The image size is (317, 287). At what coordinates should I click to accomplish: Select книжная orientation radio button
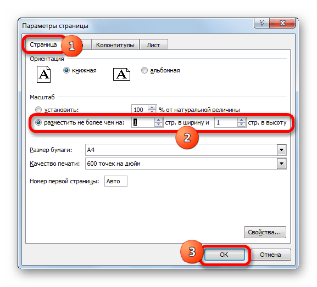[x=66, y=70]
